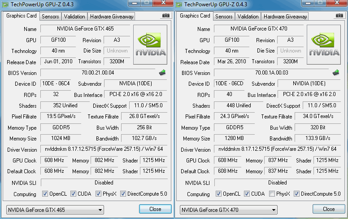Select Graphics Card tab in GTX 465 window
This screenshot has height=219, width=348.
(22, 16)
